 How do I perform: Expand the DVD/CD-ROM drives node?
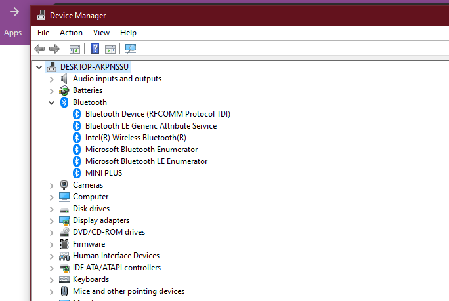52,233
